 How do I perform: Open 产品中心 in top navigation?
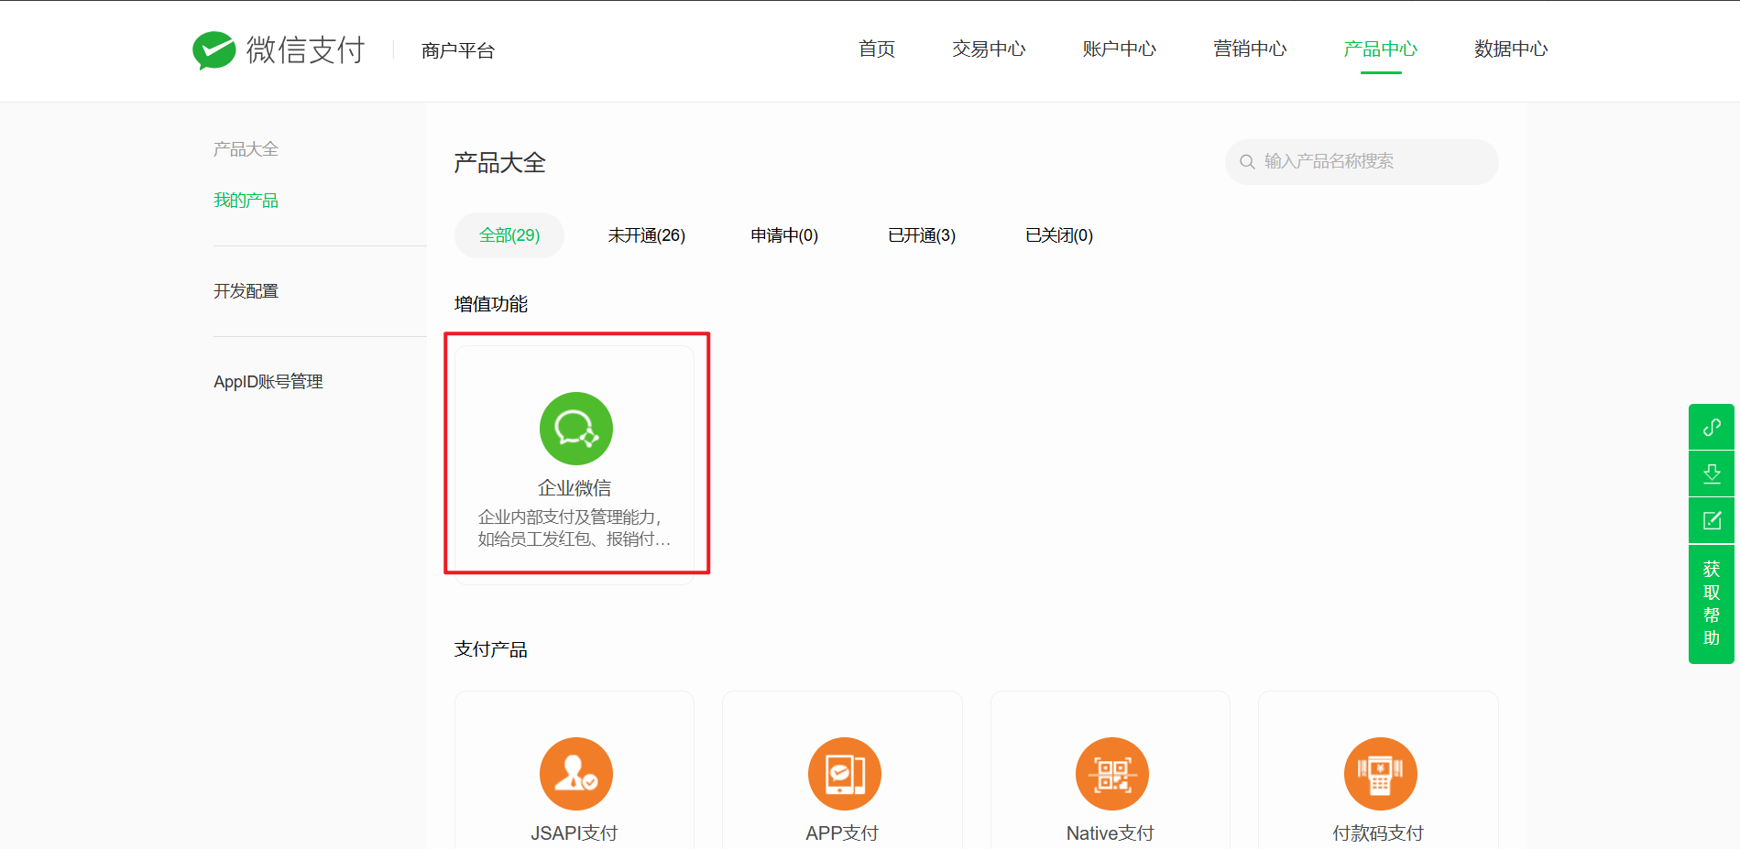coord(1380,49)
